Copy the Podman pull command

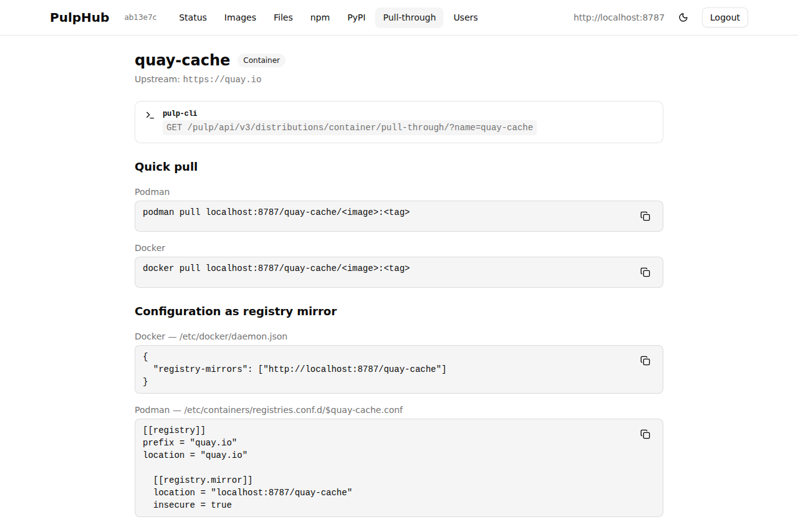click(x=645, y=216)
